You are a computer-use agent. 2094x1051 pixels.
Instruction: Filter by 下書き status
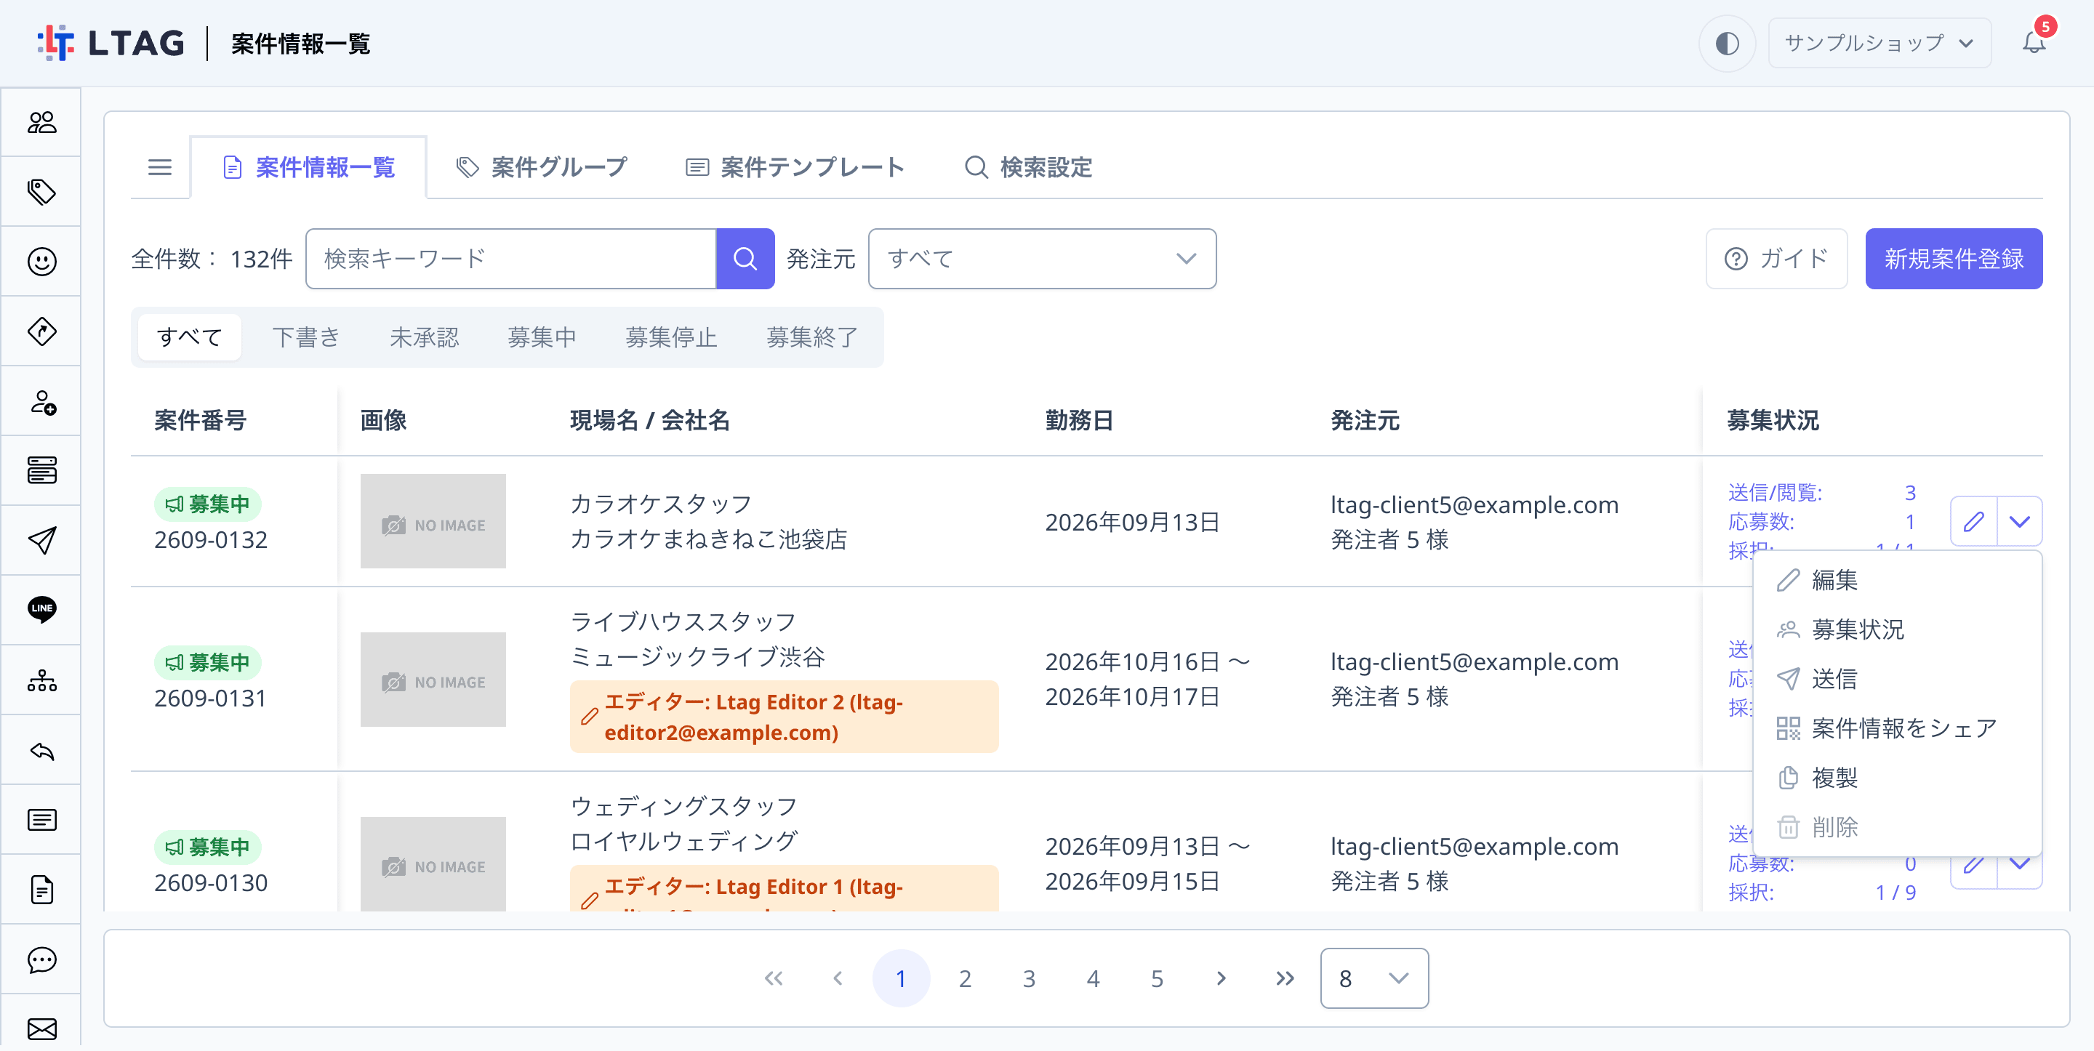(305, 337)
